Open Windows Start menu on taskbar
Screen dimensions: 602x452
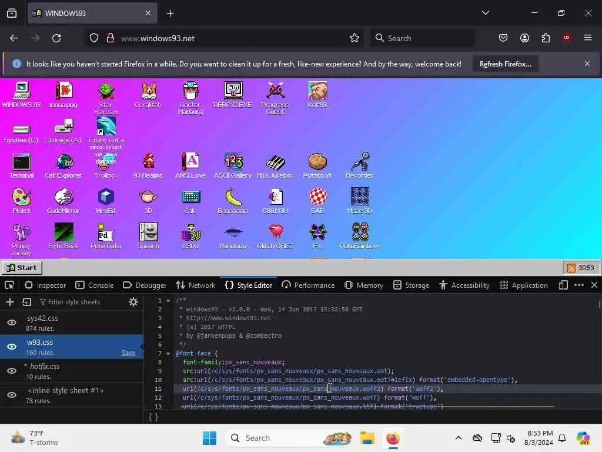(x=210, y=438)
